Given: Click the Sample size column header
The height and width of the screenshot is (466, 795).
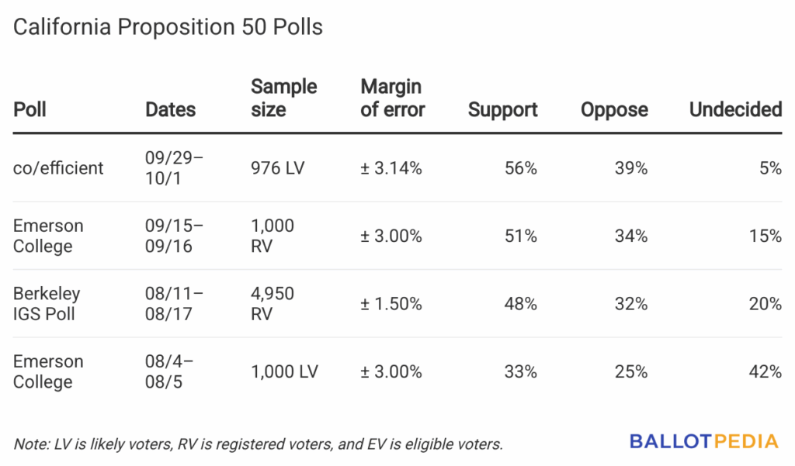Looking at the screenshot, I should pyautogui.click(x=283, y=98).
